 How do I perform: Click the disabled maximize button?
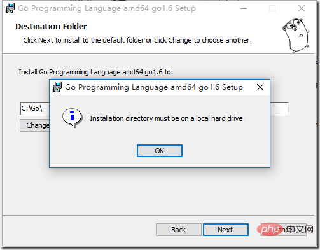[272, 8]
